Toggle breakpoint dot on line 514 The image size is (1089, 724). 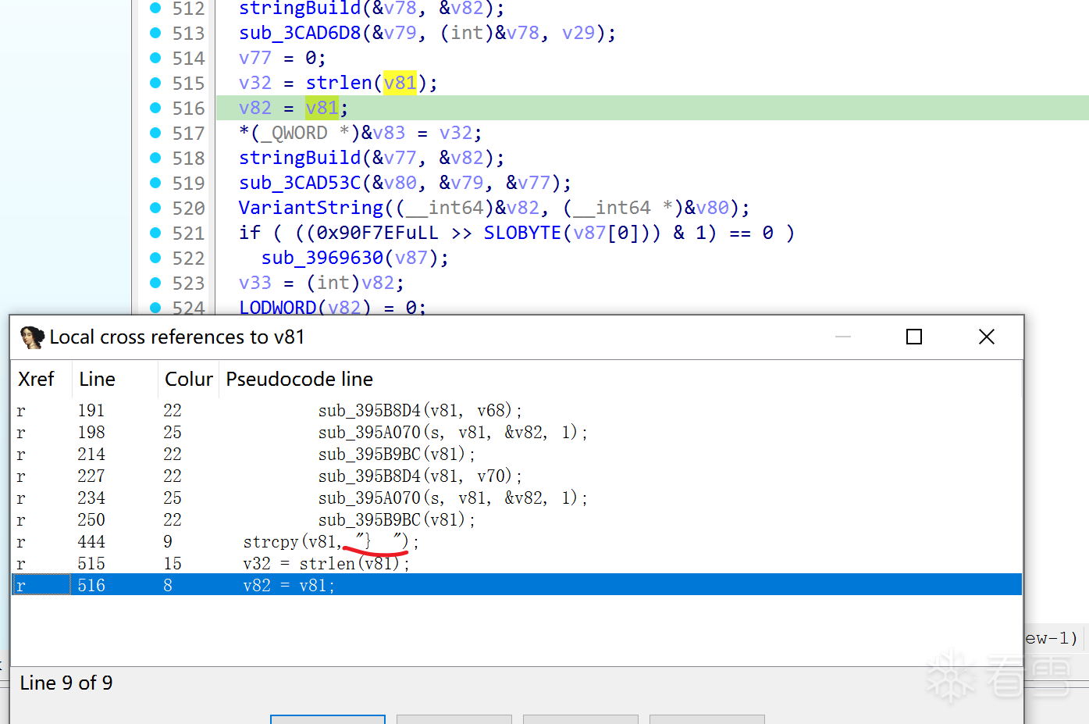[x=155, y=58]
